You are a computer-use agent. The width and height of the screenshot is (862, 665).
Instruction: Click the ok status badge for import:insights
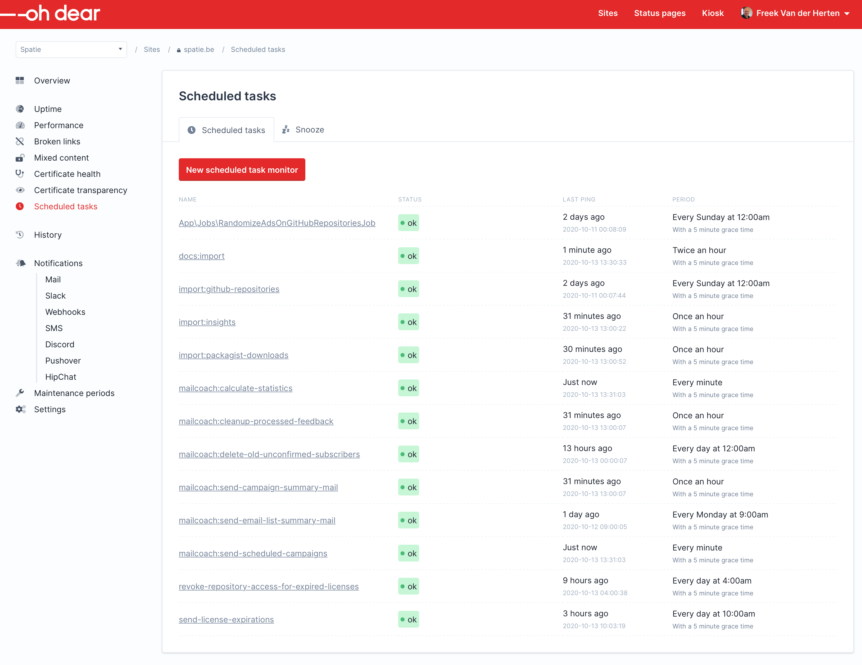pyautogui.click(x=408, y=322)
